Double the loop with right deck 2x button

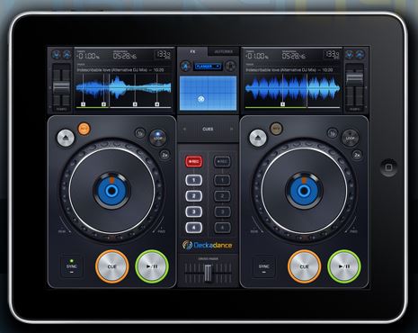click(357, 155)
